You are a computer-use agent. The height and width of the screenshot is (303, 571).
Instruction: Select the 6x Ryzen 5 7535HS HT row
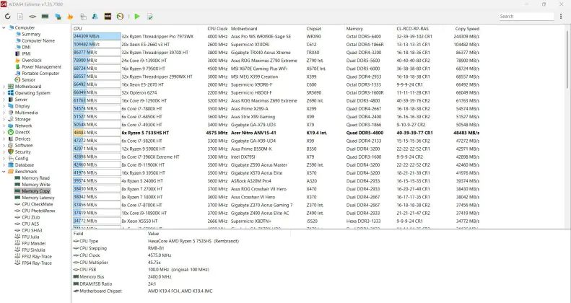tap(276, 133)
